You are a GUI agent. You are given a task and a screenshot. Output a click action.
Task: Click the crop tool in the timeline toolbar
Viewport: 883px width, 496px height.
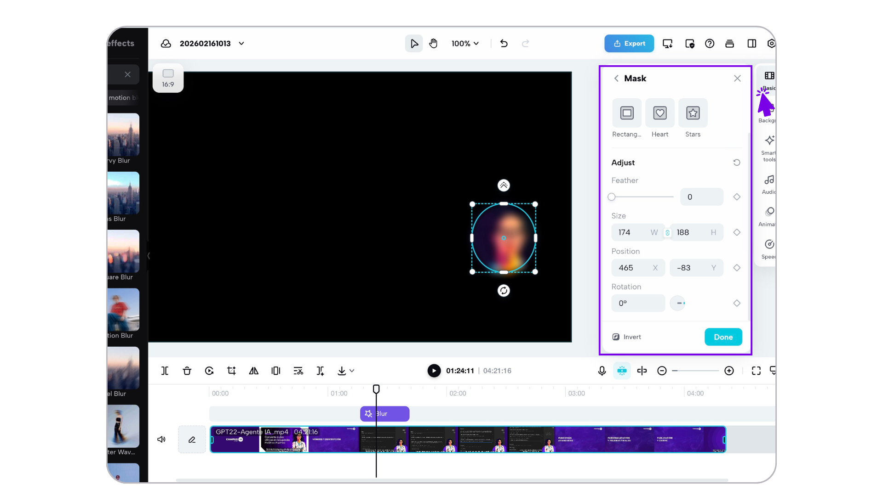click(x=231, y=371)
